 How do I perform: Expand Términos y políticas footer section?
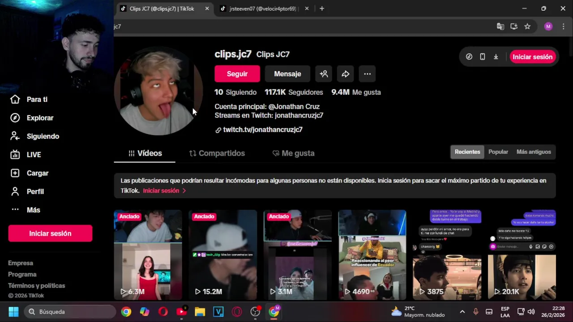[37, 285]
